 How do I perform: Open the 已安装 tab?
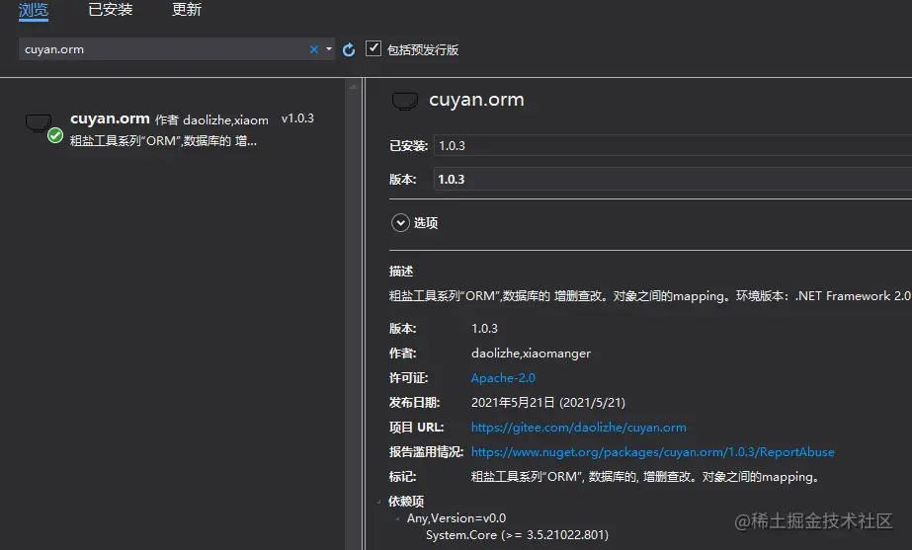pos(111,10)
